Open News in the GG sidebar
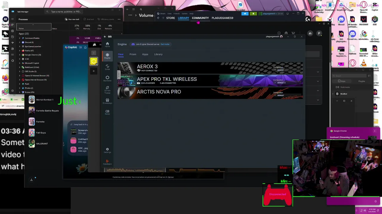Viewport: 382px width, 214px height. (107, 112)
